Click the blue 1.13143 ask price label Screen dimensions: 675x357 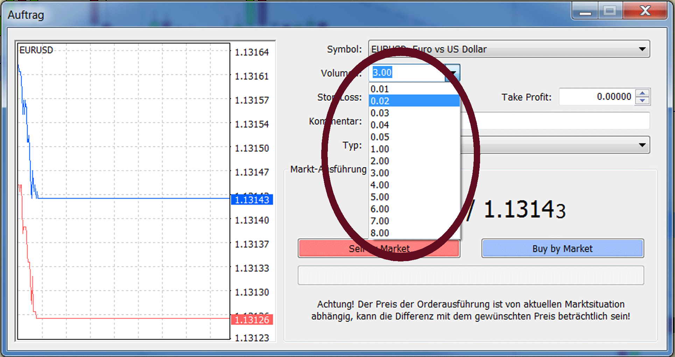coord(252,200)
